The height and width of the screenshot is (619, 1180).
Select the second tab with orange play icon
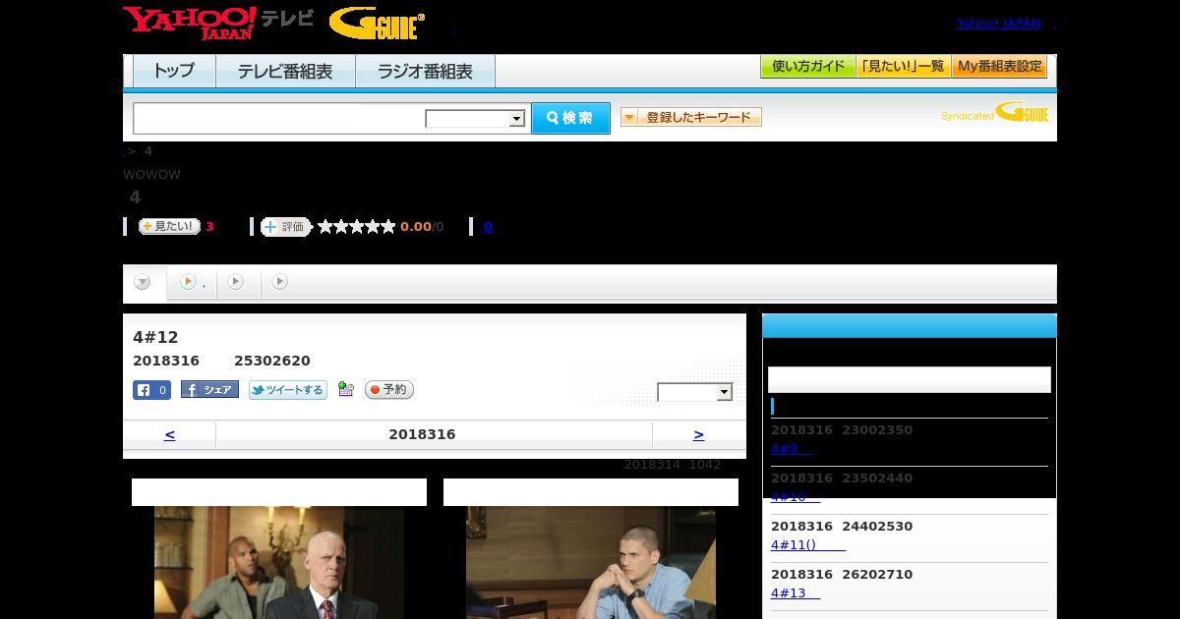click(x=192, y=283)
